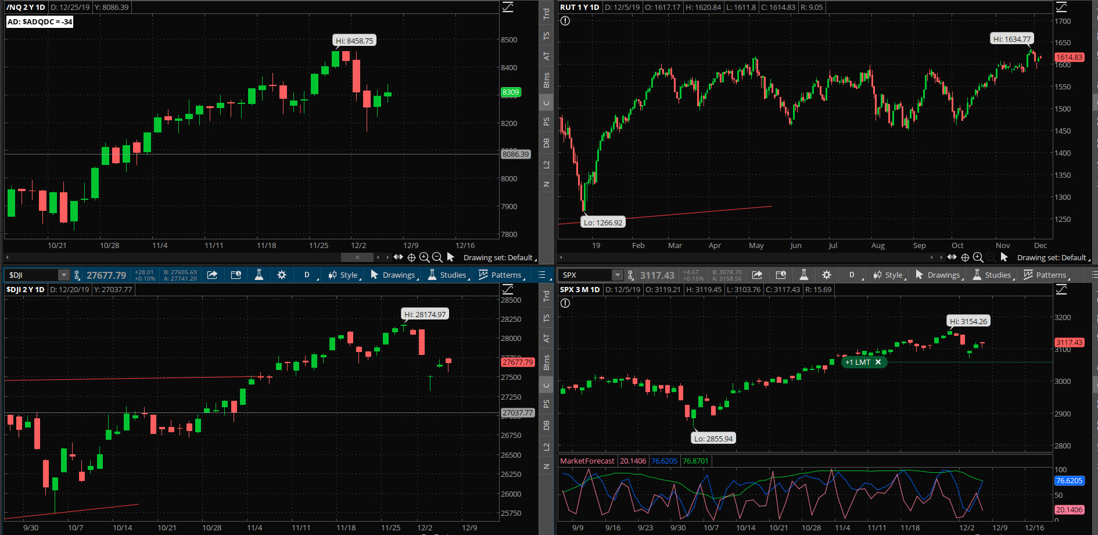Screen dimensions: 1098x535
Task: Open TS sidebar tab beside /NQ chart
Action: (x=546, y=36)
